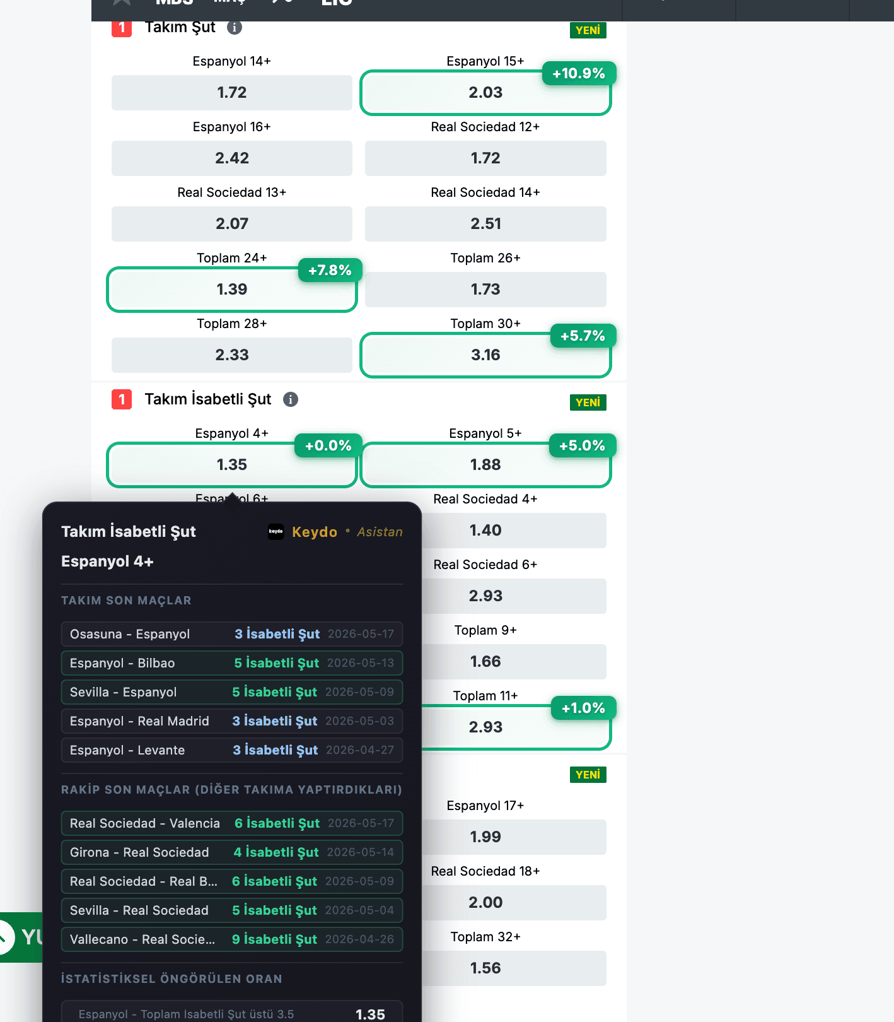
Task: Pick the Real Sociedad 12+ odds 1.72
Action: pyautogui.click(x=485, y=158)
